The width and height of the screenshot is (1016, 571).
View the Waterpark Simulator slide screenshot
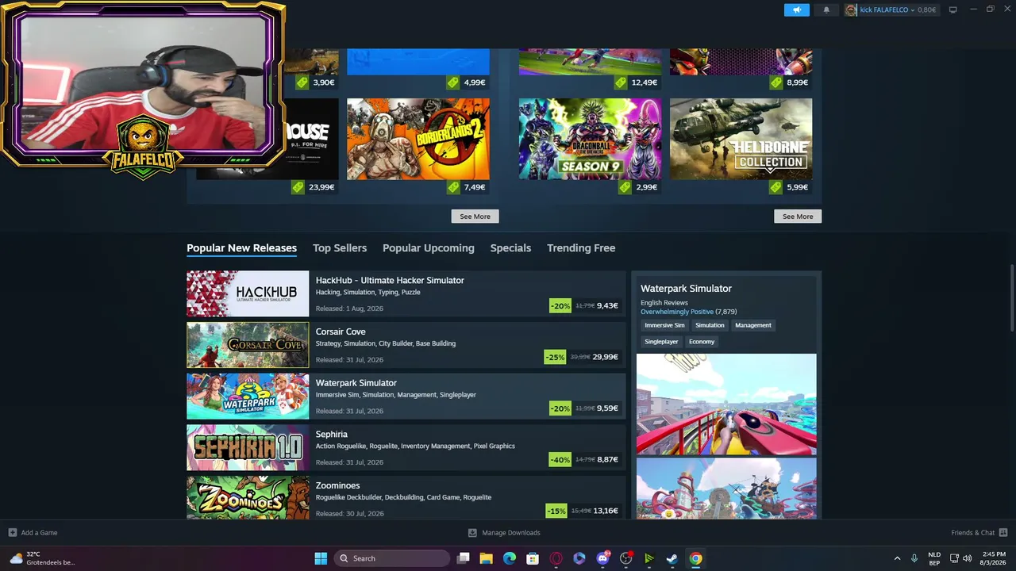(x=726, y=404)
